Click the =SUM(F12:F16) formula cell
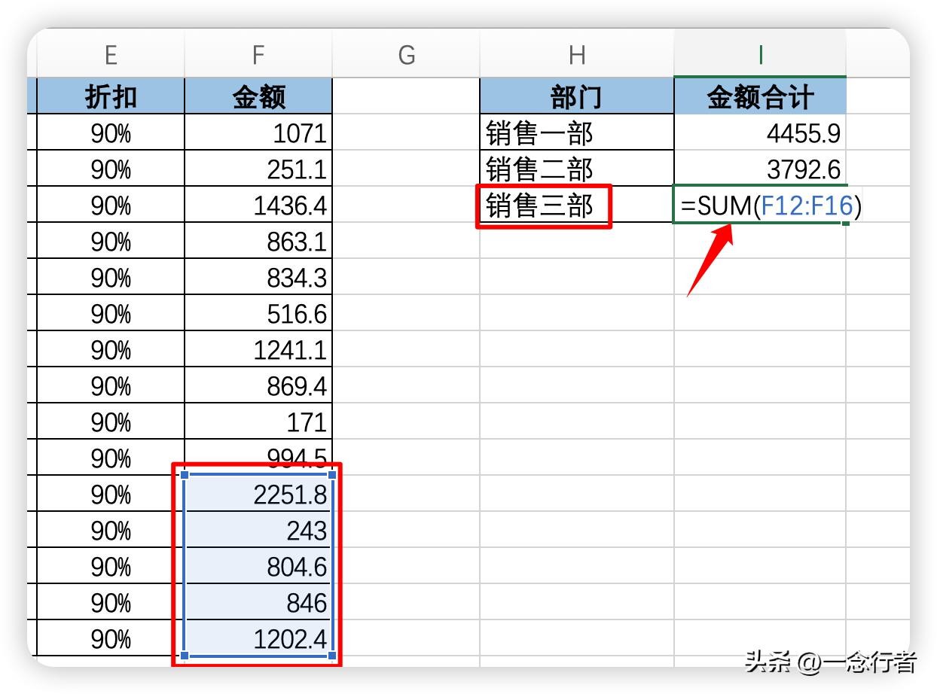This screenshot has width=937, height=694. (x=760, y=205)
